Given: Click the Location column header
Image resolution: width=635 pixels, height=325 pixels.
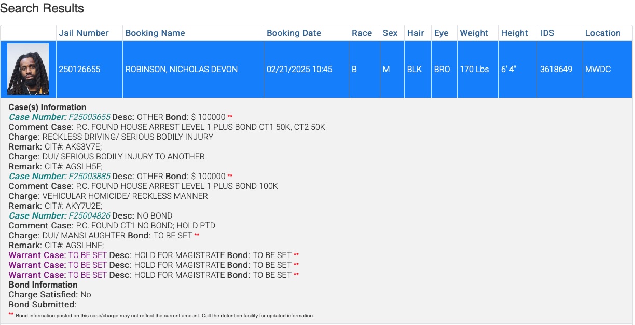Looking at the screenshot, I should [x=603, y=33].
